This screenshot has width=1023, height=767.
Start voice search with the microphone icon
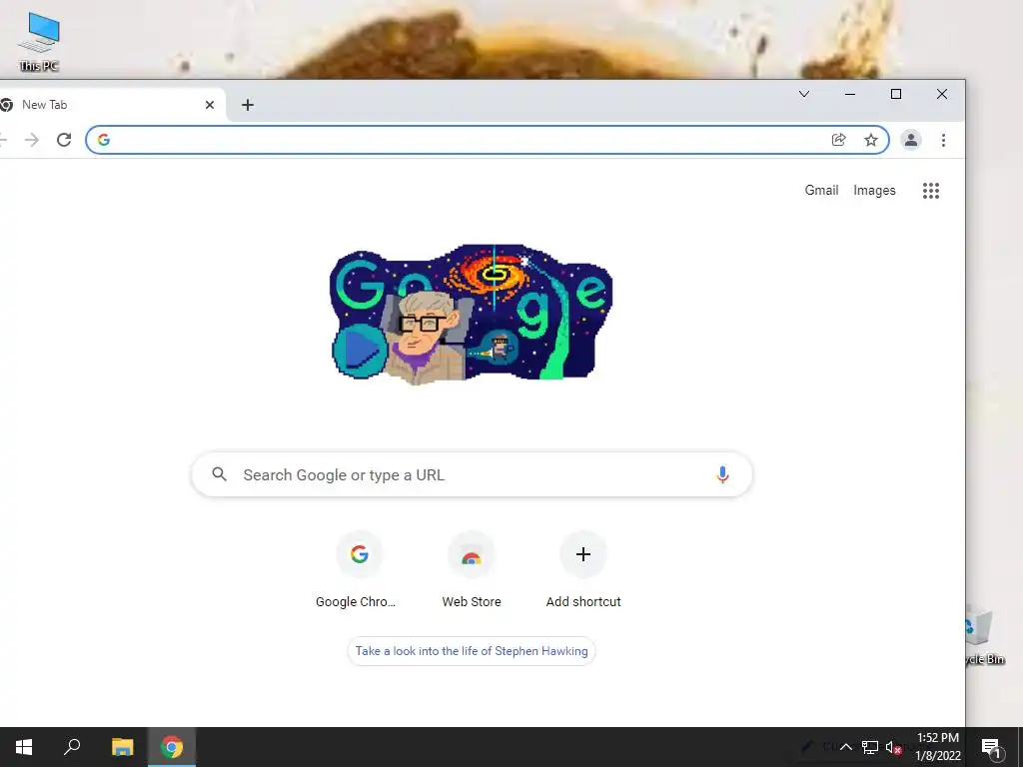pos(722,474)
